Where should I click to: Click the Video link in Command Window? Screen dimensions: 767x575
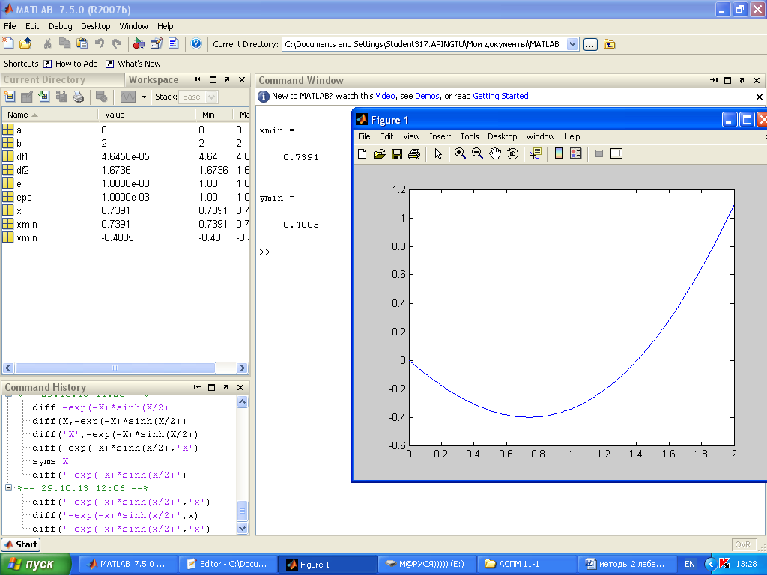(385, 97)
